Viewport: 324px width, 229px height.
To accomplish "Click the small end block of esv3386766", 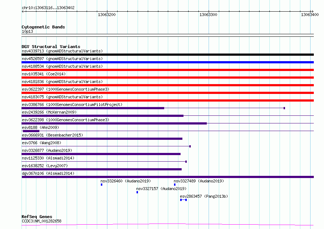I will (284, 108).
